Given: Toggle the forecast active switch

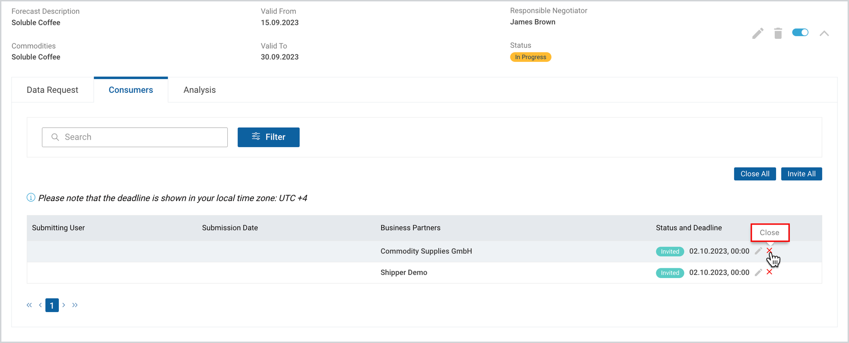Looking at the screenshot, I should tap(800, 32).
